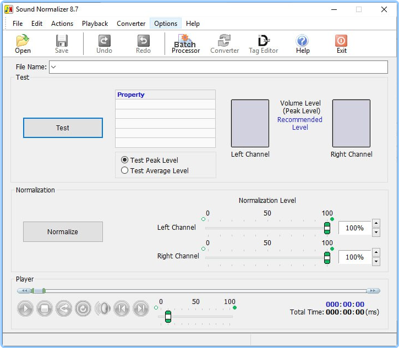Launch the Batch Processor

coord(185,44)
